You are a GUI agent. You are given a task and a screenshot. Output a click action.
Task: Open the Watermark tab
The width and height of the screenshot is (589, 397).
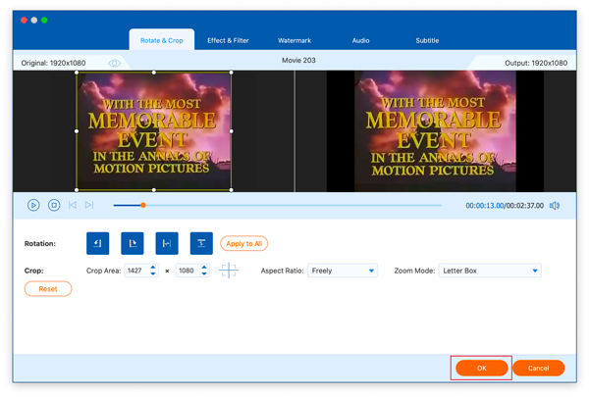294,40
